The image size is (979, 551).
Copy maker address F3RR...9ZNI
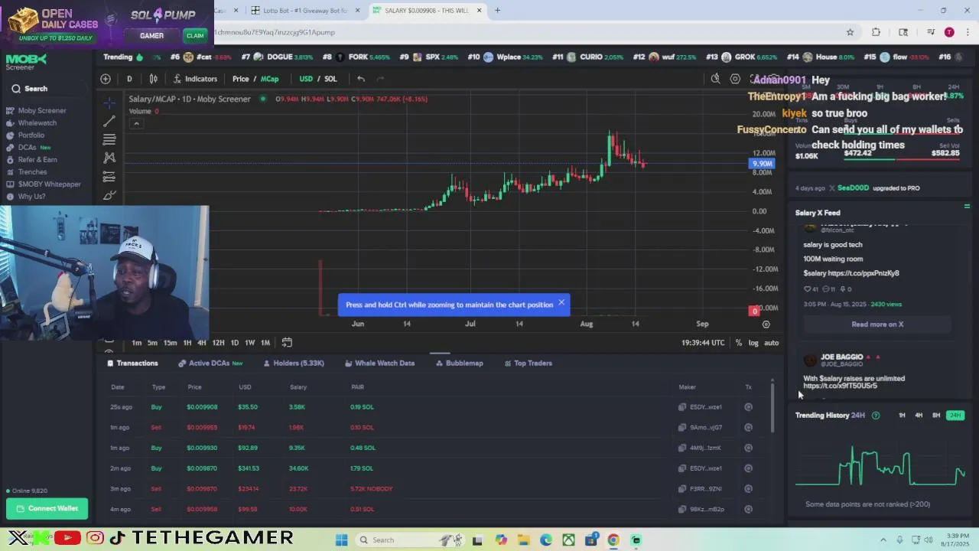pyautogui.click(x=682, y=489)
